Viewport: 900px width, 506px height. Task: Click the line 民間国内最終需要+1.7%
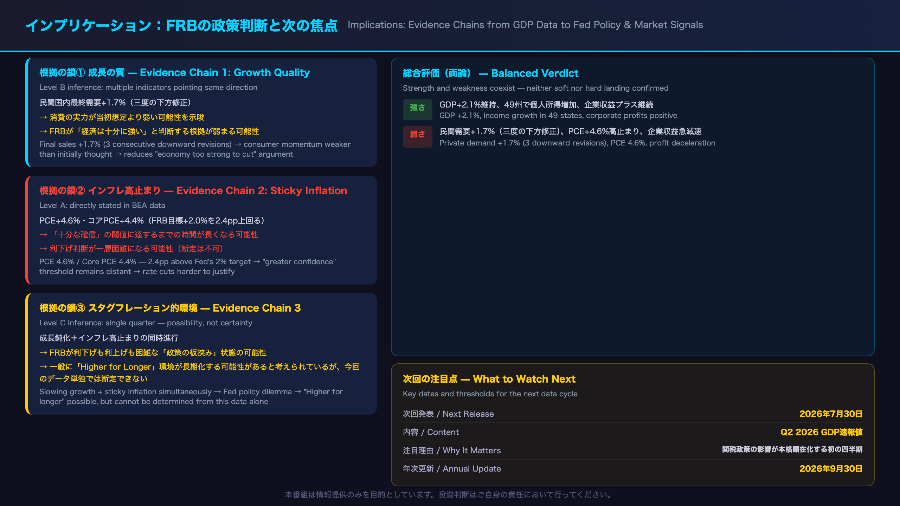[x=115, y=103]
